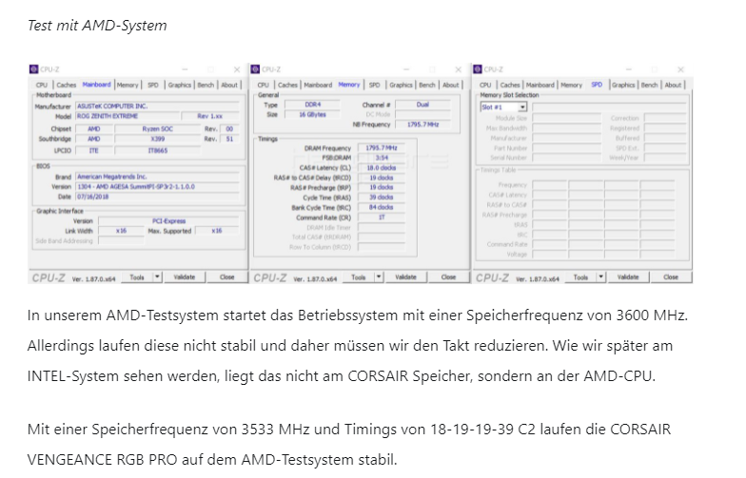Open the About tab in the Mainboard window
The image size is (746, 478).
click(x=229, y=86)
